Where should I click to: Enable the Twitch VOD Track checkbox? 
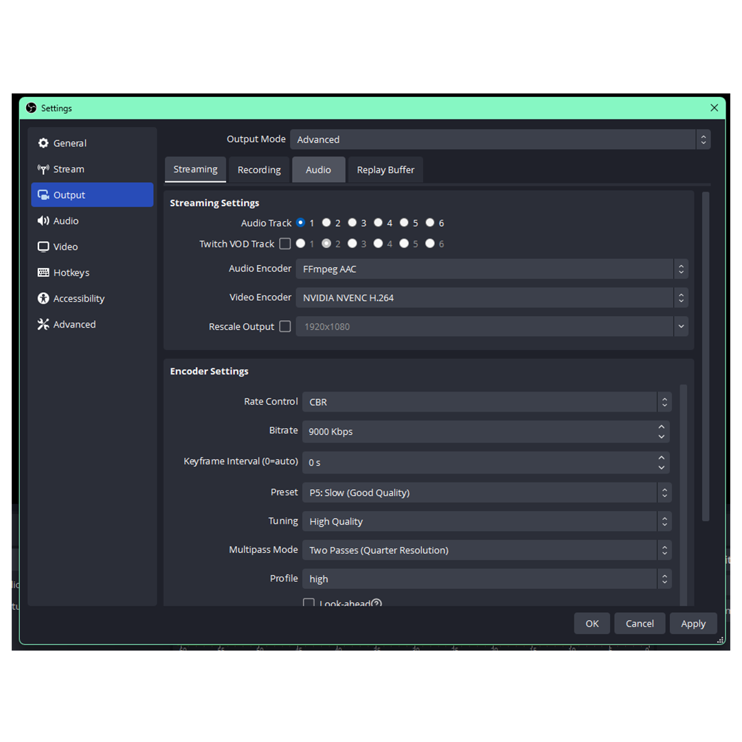coord(285,243)
